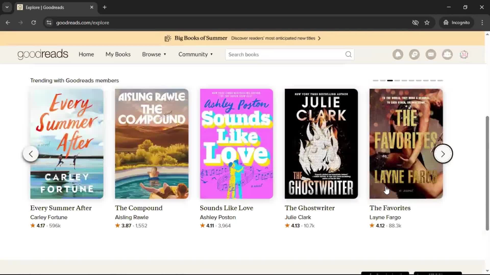490x275 pixels.
Task: Click the Trending with Goodreads members heading
Action: click(x=75, y=80)
